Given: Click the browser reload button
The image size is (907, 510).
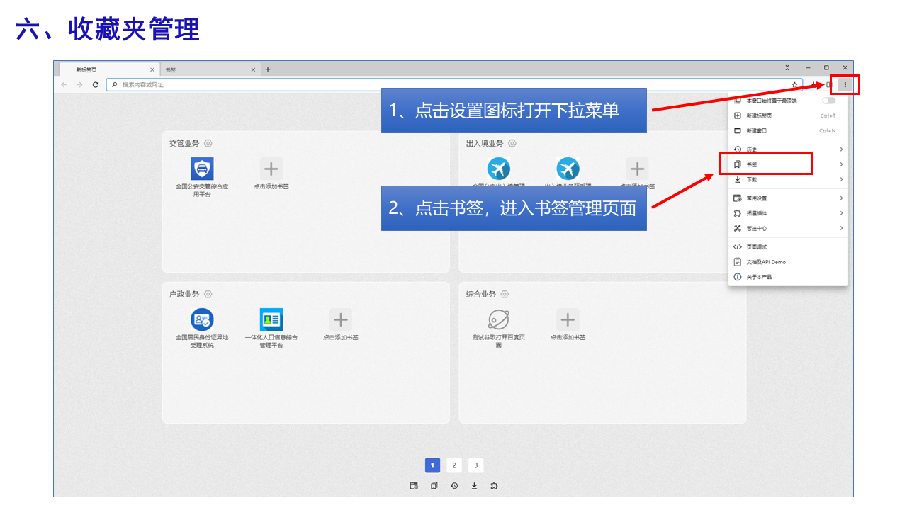Looking at the screenshot, I should 95,84.
